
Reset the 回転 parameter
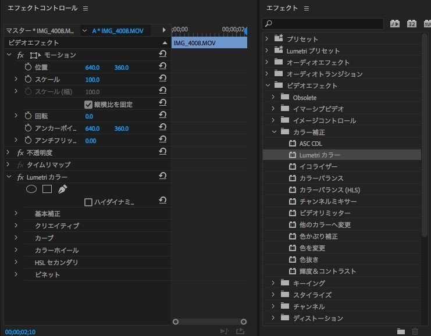point(163,115)
